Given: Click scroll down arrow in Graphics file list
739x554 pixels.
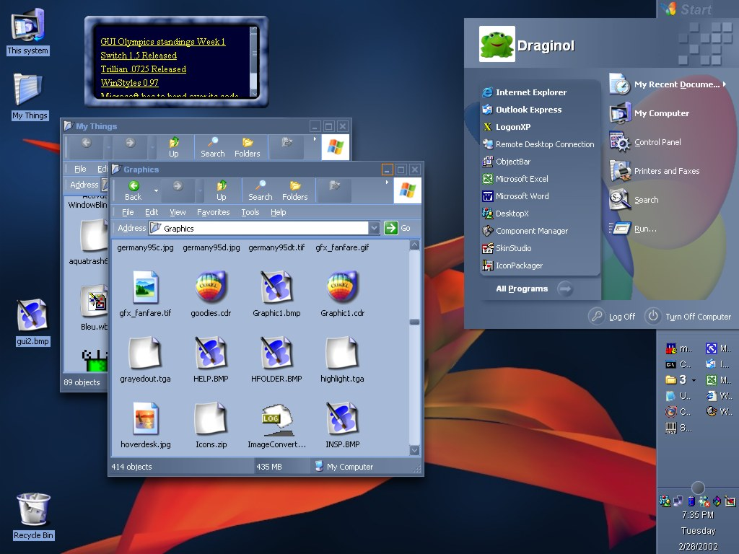Looking at the screenshot, I should point(415,450).
